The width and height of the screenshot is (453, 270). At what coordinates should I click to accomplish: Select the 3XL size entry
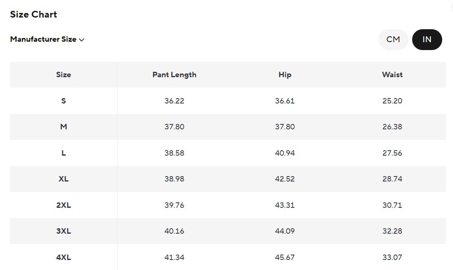[x=63, y=231]
